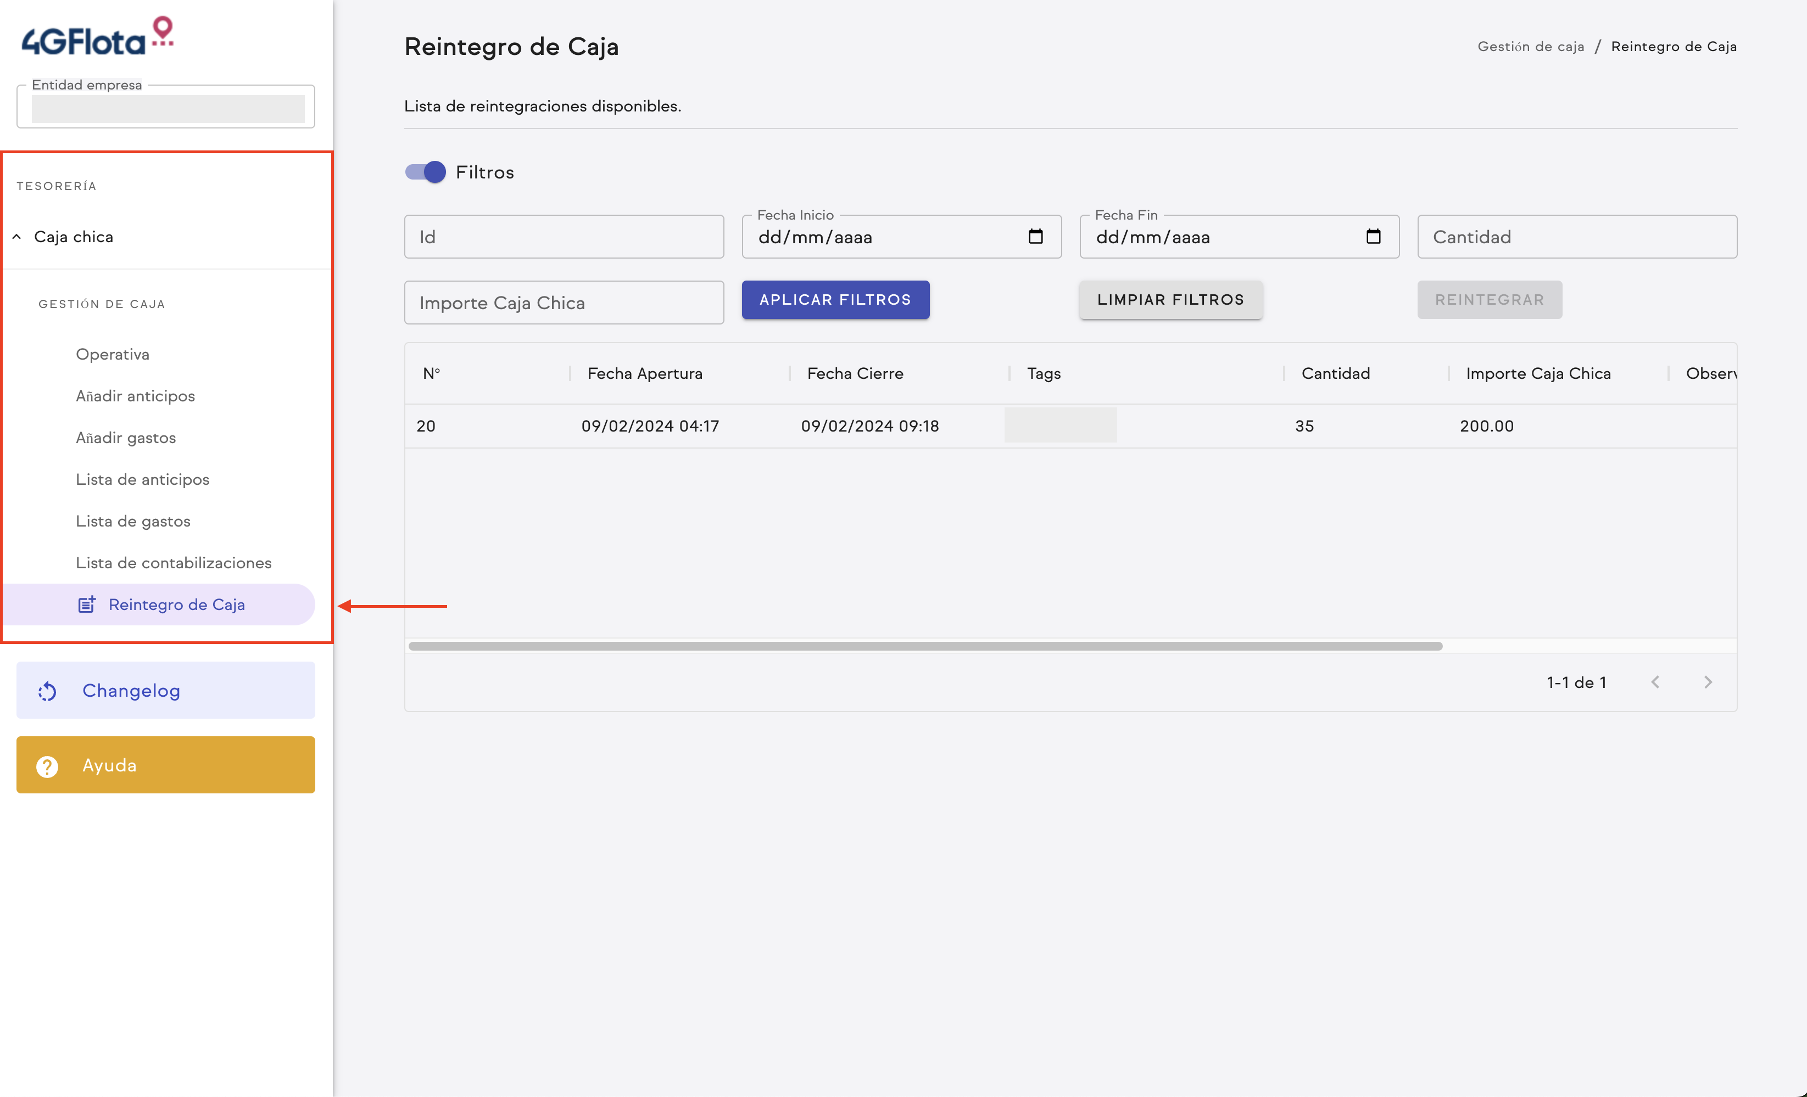The width and height of the screenshot is (1807, 1097).
Task: Go to next table page arrow
Action: point(1708,682)
